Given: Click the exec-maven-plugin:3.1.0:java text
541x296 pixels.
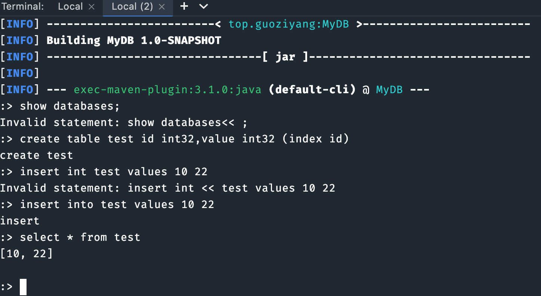Looking at the screenshot, I should click(x=167, y=89).
